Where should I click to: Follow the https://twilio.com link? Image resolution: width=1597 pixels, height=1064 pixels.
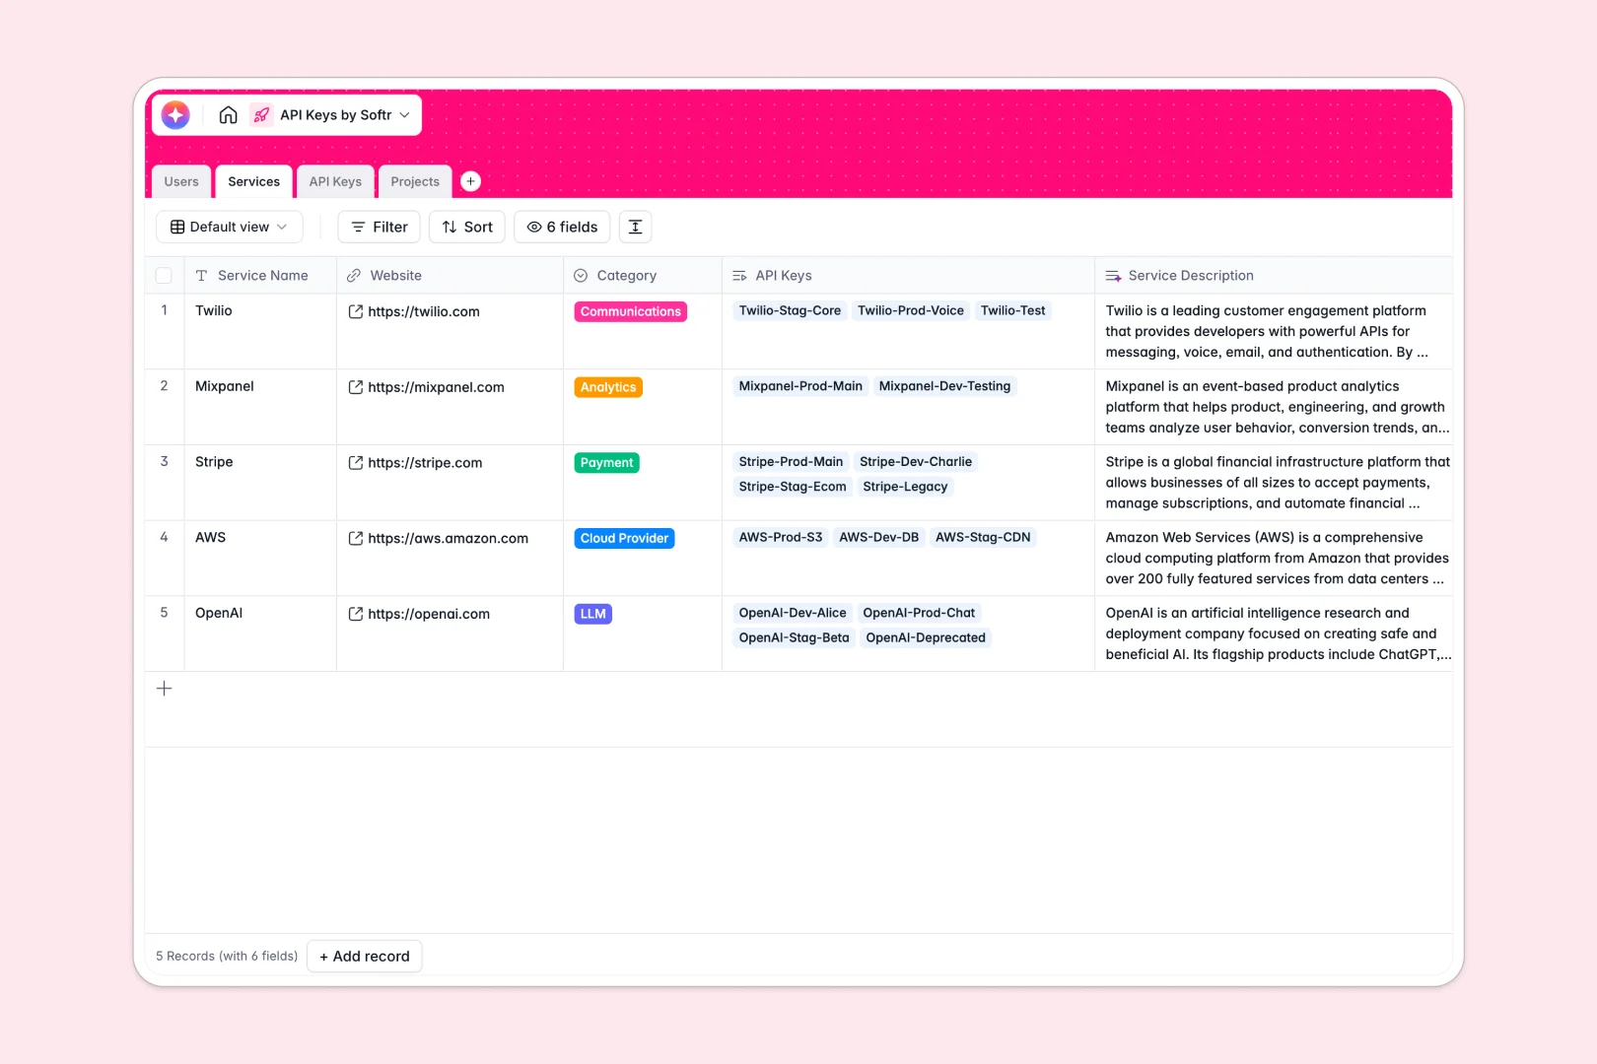point(424,311)
